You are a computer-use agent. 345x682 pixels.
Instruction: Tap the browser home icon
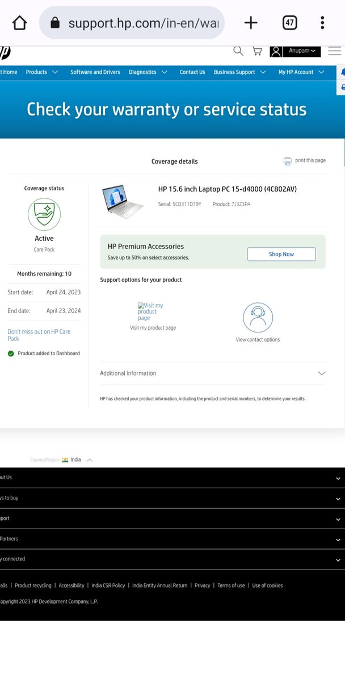(x=19, y=23)
